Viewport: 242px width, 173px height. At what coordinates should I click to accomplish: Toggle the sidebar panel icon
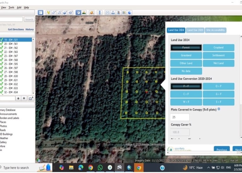click(x=41, y=13)
